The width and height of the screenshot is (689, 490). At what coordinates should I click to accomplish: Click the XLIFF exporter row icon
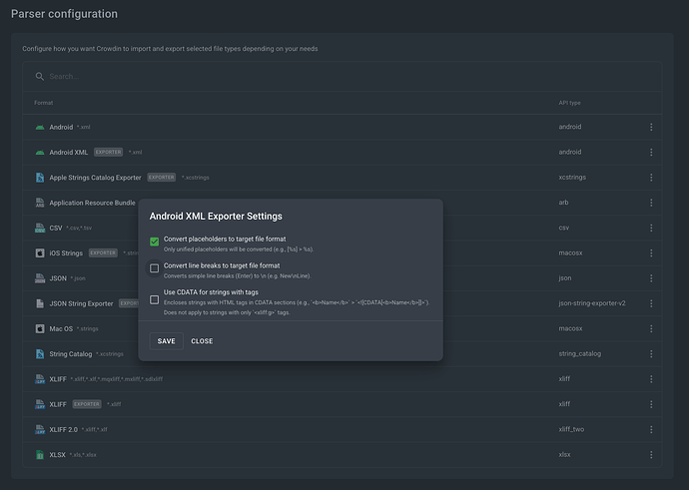coord(40,404)
